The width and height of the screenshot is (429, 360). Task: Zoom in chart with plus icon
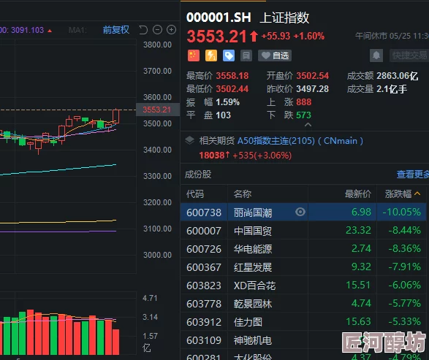[x=171, y=29]
